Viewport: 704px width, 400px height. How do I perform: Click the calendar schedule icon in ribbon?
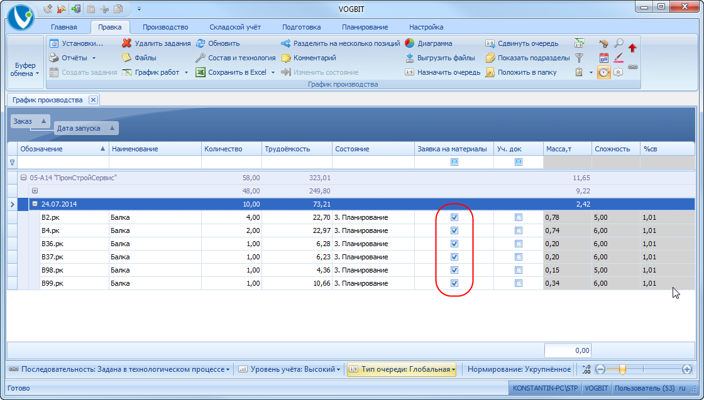click(x=604, y=58)
